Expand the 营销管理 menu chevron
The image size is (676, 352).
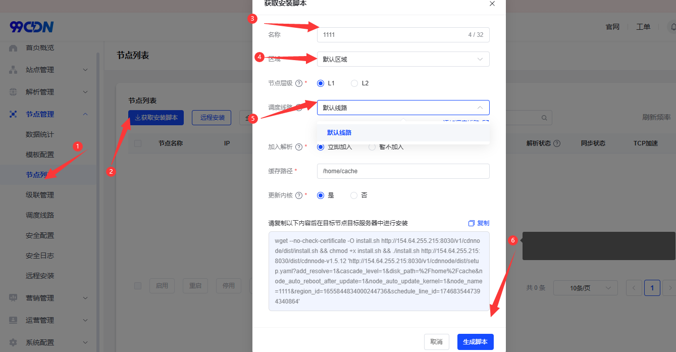[85, 298]
